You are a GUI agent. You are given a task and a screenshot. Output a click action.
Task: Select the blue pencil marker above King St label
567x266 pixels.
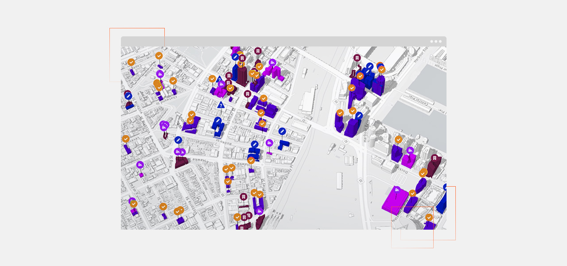click(178, 140)
